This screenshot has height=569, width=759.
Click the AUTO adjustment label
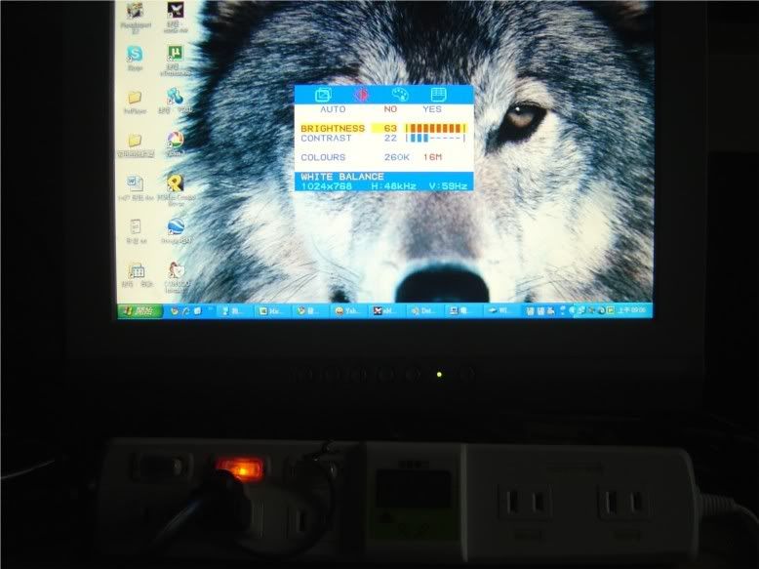333,109
